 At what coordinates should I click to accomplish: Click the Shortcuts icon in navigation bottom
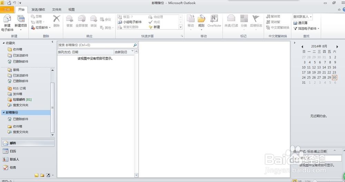point(48,175)
